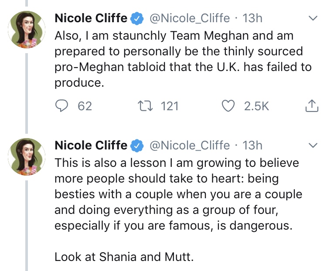Expand the options chevron on the first tweet
The image size is (327, 271).
312,19
